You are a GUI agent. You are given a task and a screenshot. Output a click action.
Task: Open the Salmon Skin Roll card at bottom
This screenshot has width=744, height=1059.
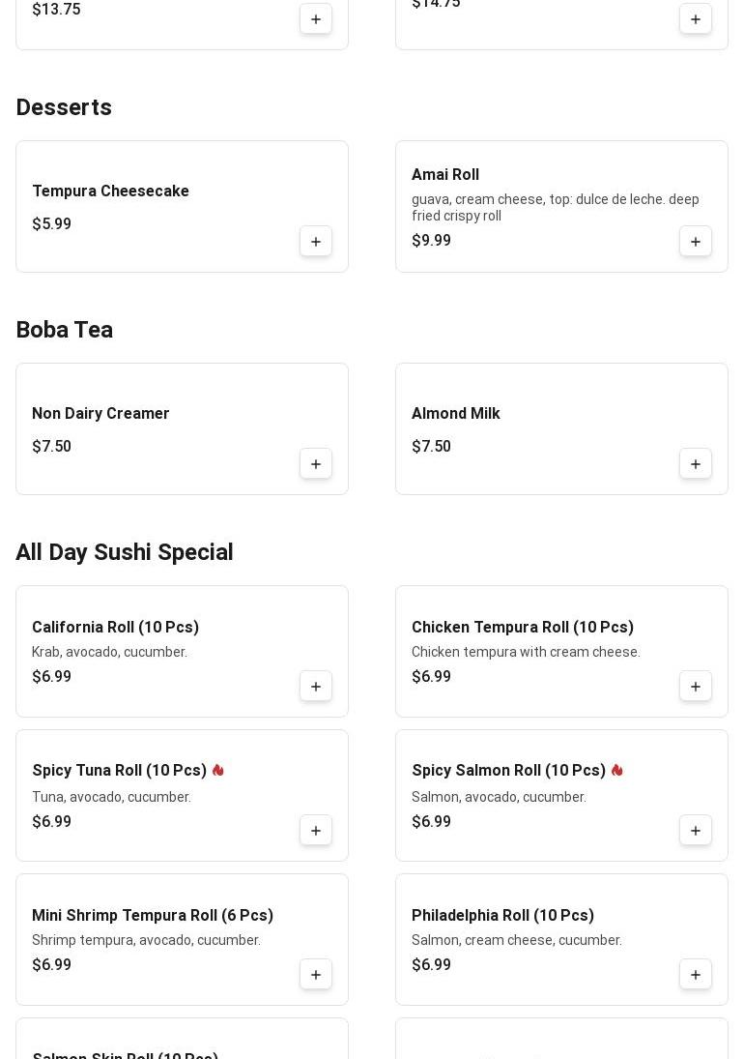[x=126, y=1052]
